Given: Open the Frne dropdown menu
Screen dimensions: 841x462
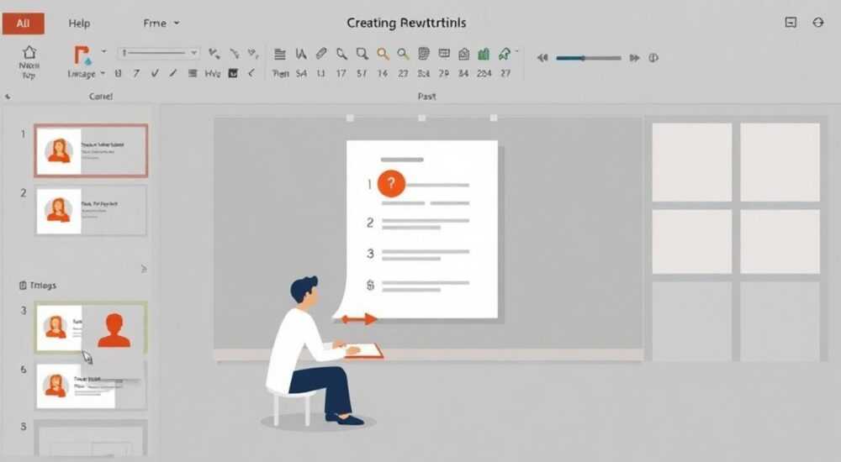Looking at the screenshot, I should [161, 23].
